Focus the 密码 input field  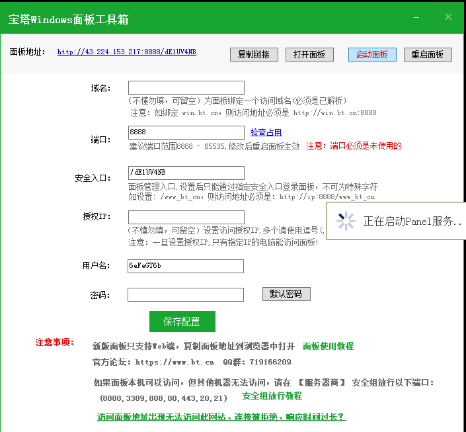(x=186, y=294)
